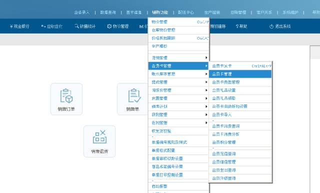Open the 基本信息 top menu
Image resolution: width=320 pixels, height=193 pixels.
(x=134, y=12)
